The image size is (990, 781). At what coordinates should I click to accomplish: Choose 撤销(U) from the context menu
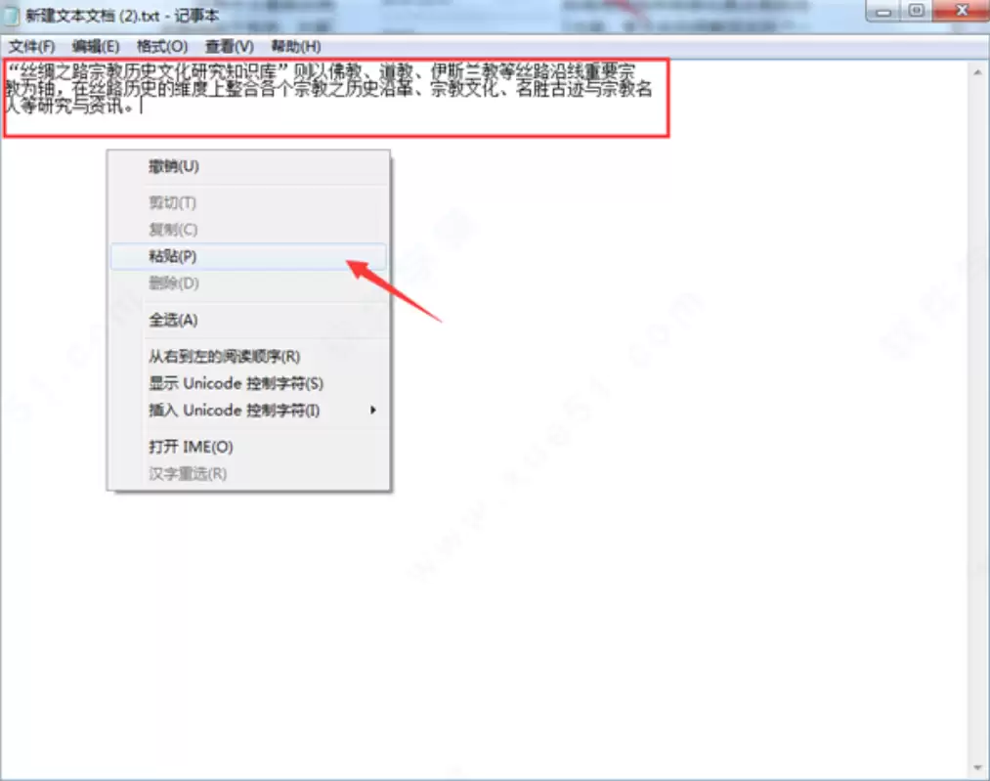click(x=174, y=166)
